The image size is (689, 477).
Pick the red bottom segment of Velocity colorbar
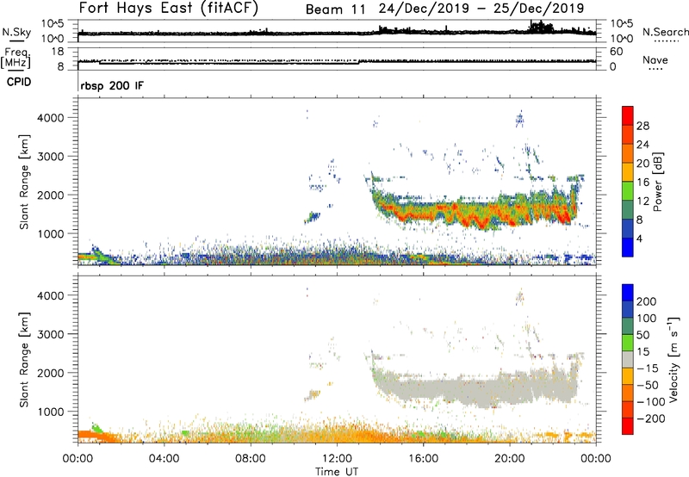628,426
